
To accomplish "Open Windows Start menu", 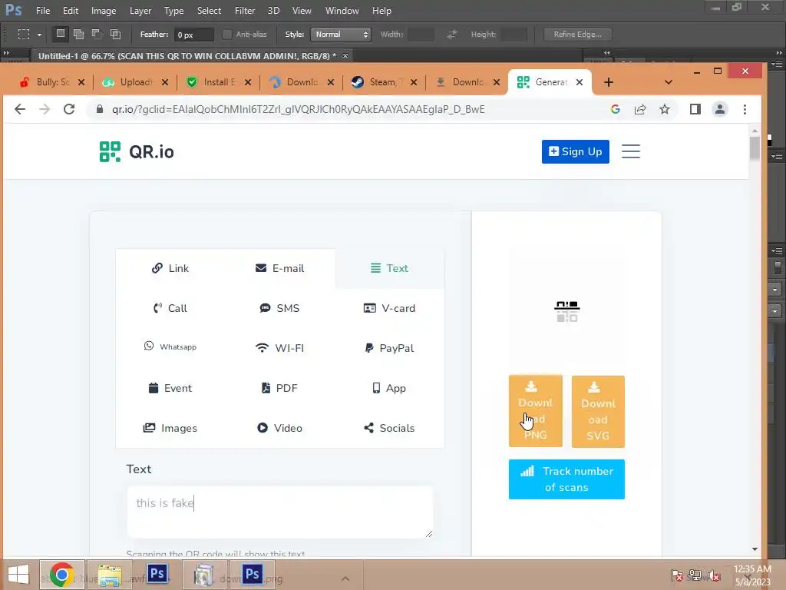I will point(18,575).
